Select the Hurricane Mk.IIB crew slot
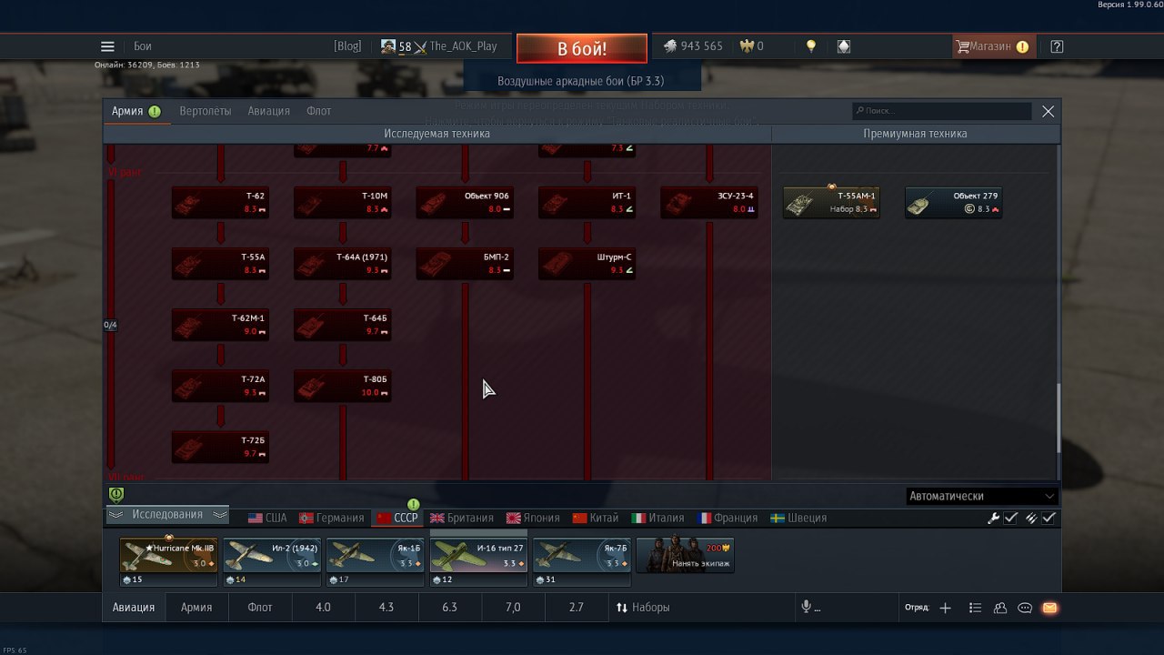 tap(168, 560)
